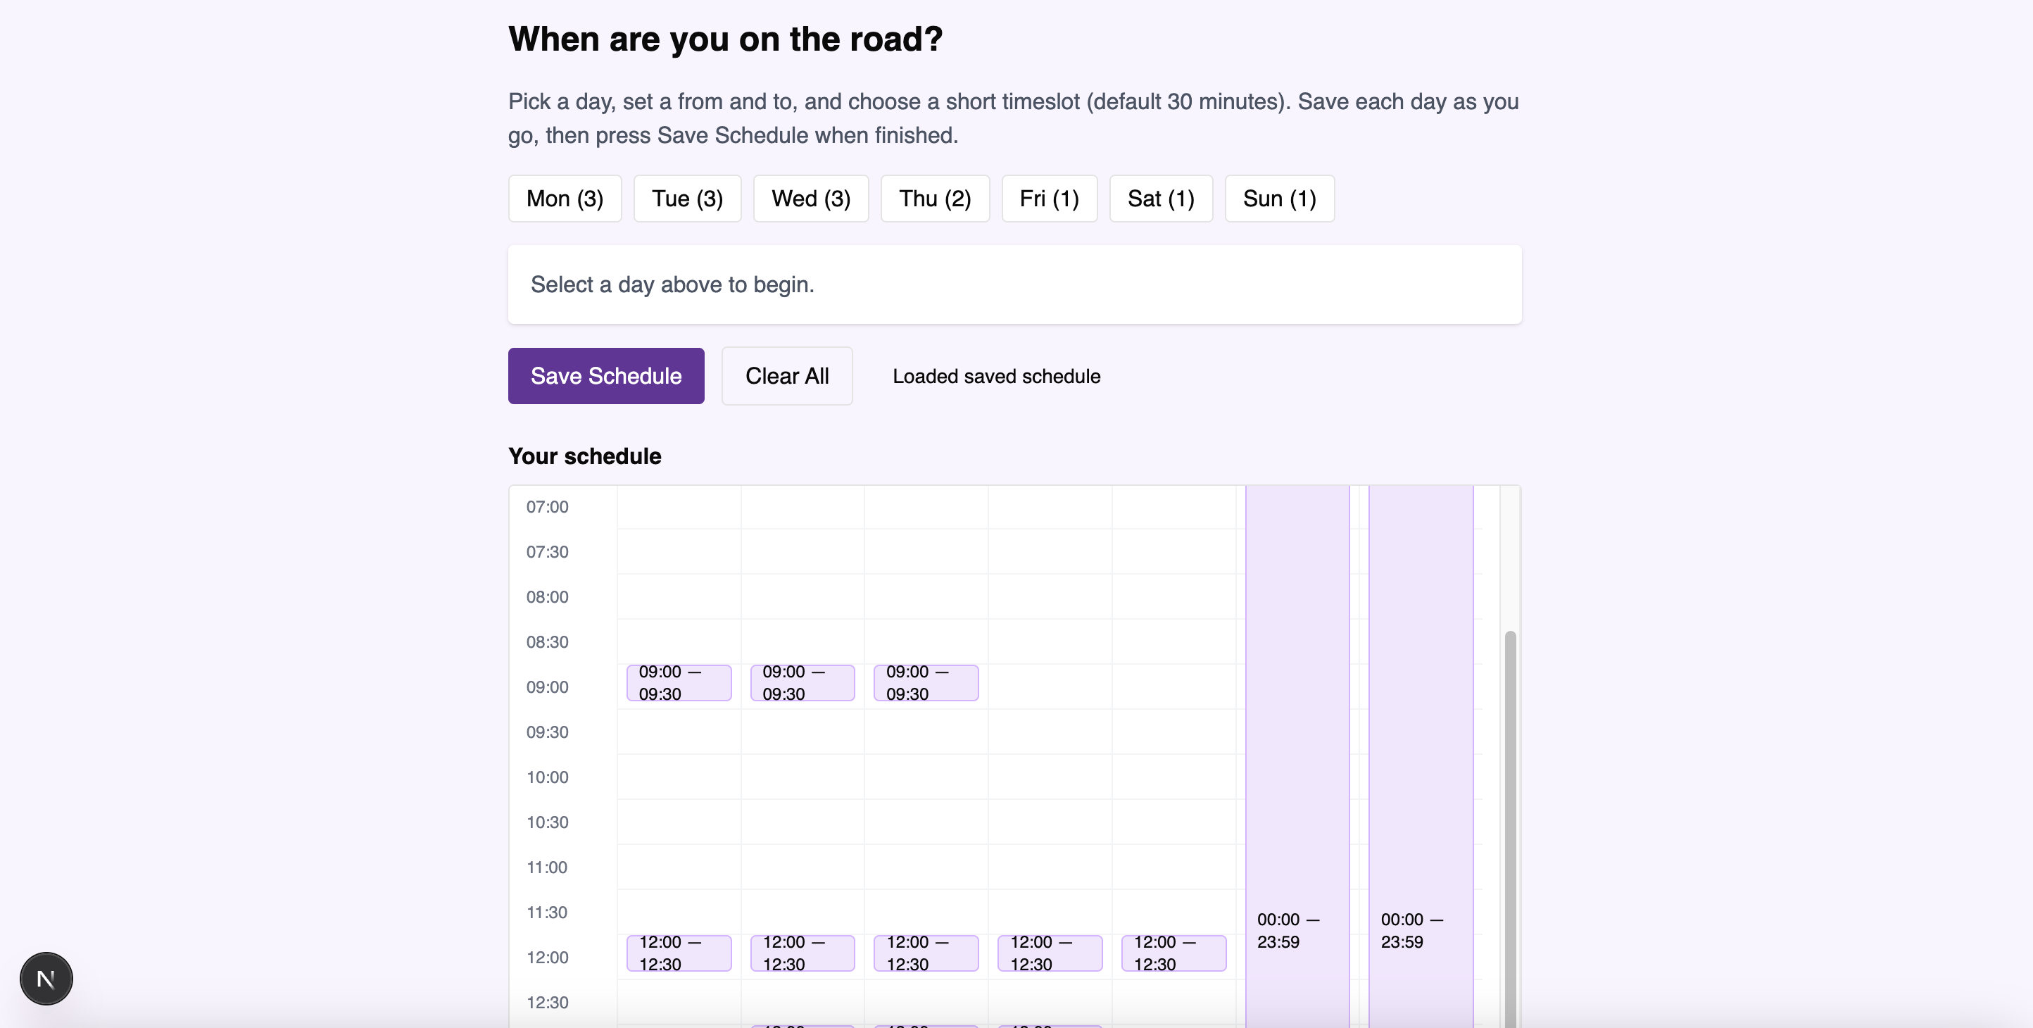
Task: Click Tuesday's 09:00 — 09:30 slot
Action: (x=802, y=683)
